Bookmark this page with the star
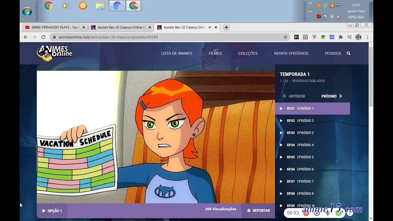The image size is (393, 221). [285, 37]
